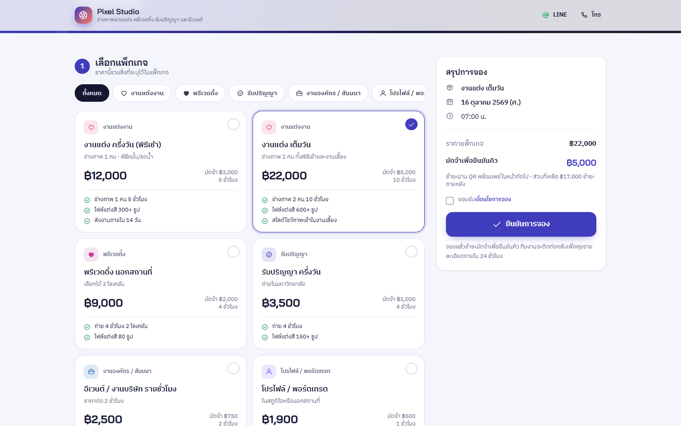Click ส่งงานภายใน 14 วัน feature line
The image size is (681, 426).
[117, 220]
